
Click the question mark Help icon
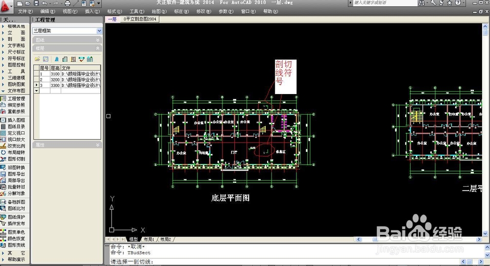458,3
